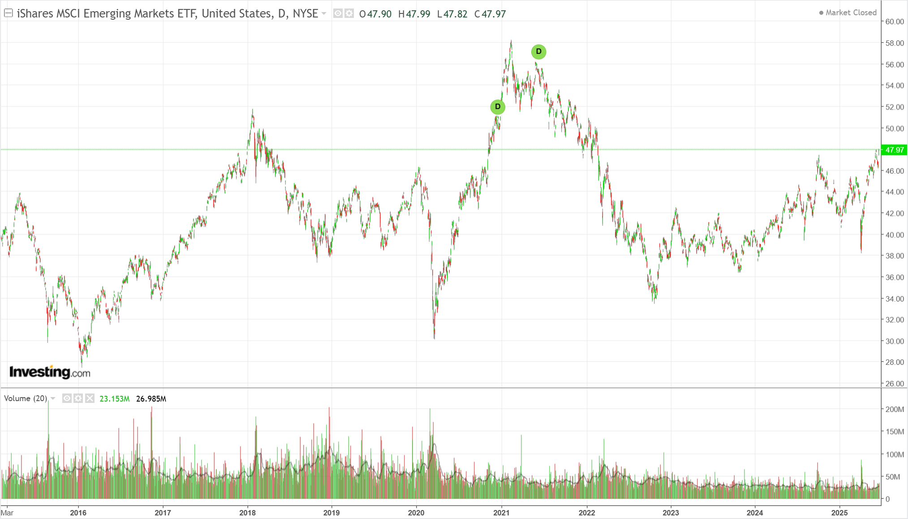Click the 2020 label on time axis

416,512
